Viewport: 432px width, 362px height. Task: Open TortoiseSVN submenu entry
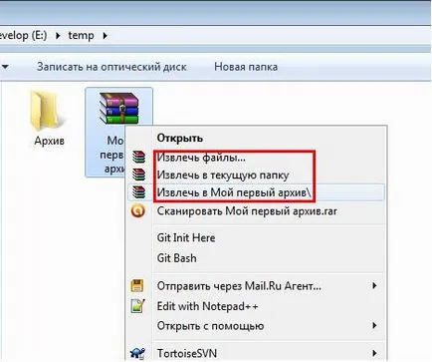(256, 353)
